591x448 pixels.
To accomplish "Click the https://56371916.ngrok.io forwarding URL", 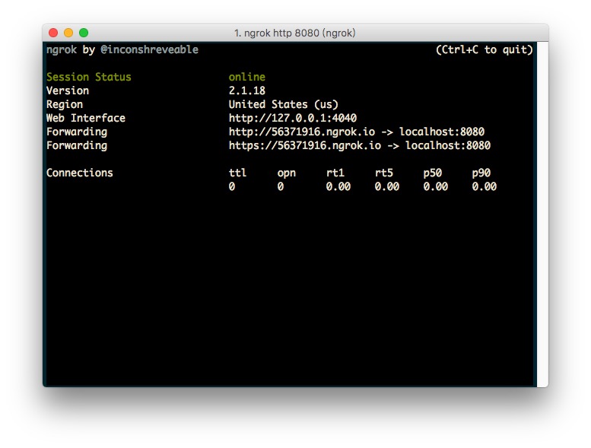I will click(x=304, y=145).
